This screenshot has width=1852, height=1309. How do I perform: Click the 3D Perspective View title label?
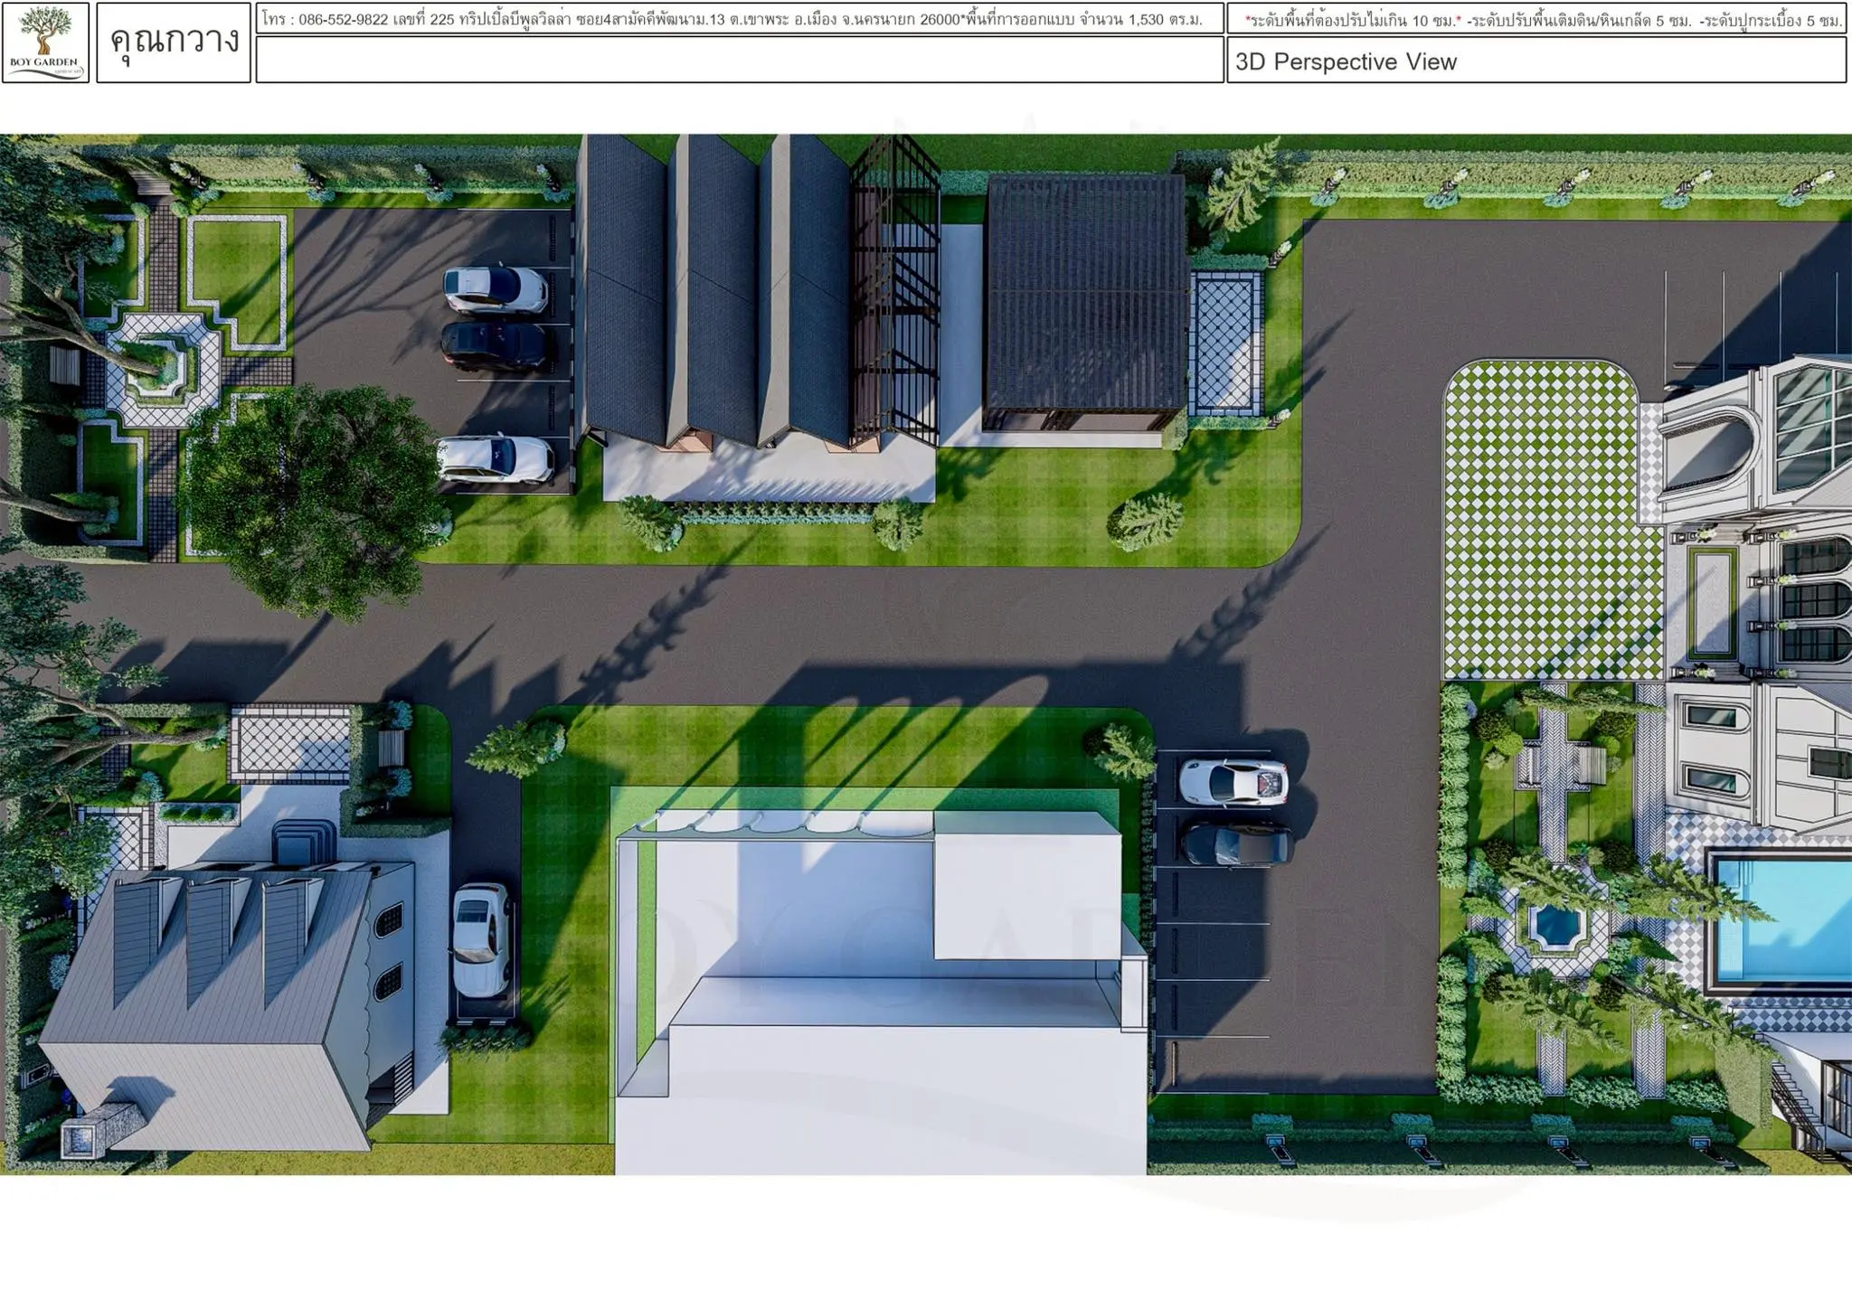(1346, 62)
